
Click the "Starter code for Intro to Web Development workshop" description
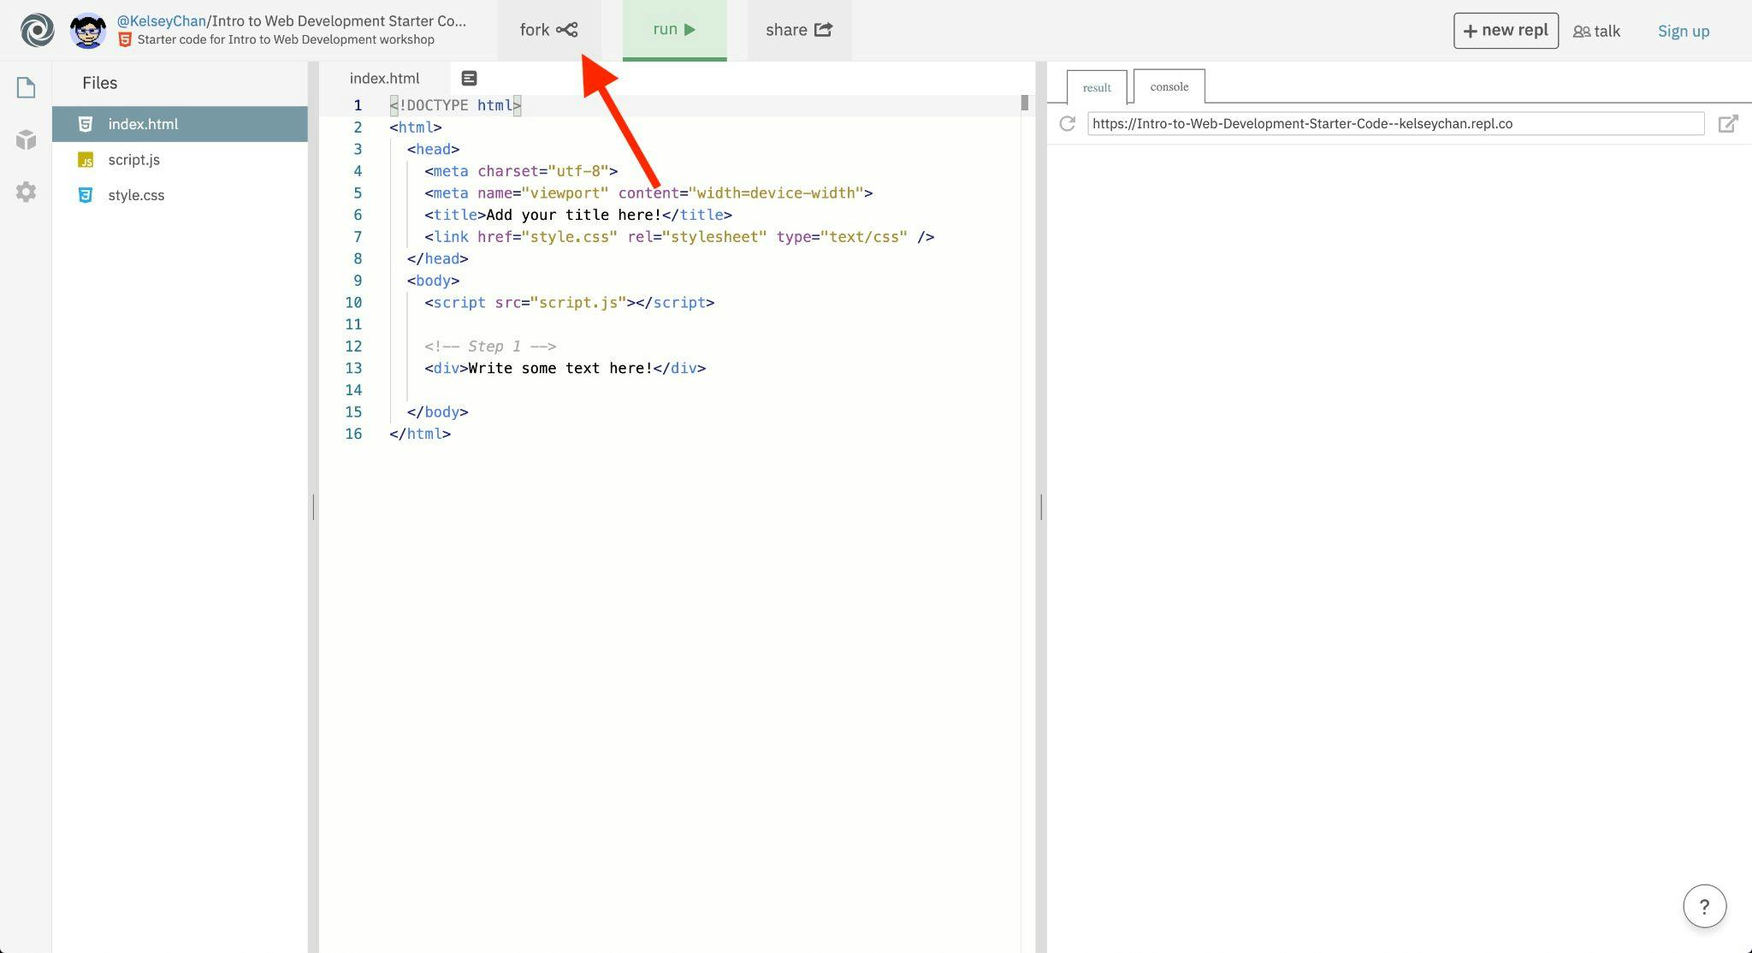[286, 40]
